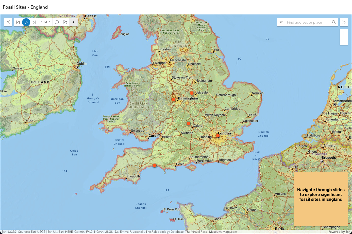352x234 pixels.
Task: Click the 'Powered by Esri' attribution
Action: pos(339,232)
